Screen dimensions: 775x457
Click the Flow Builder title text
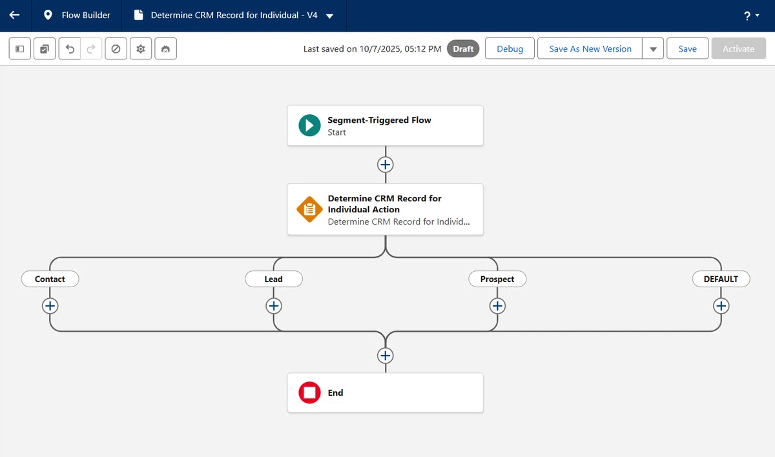(x=86, y=15)
